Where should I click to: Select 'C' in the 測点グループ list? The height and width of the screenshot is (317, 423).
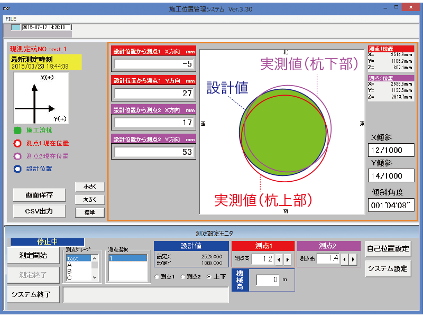pyautogui.click(x=78, y=277)
